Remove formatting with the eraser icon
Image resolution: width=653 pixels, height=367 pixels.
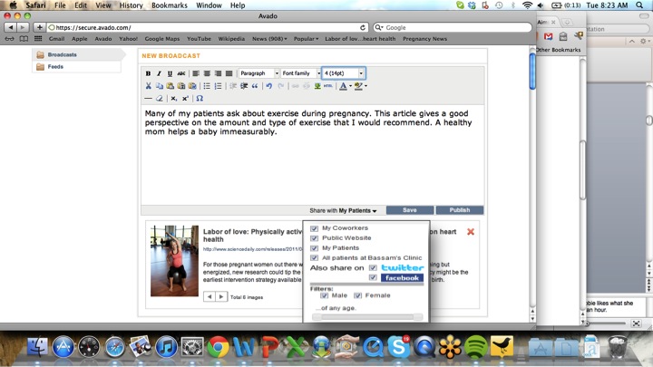159,98
